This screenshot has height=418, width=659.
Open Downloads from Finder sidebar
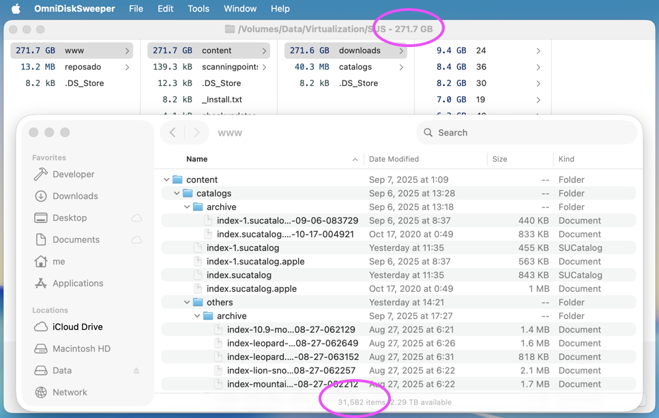pos(75,196)
